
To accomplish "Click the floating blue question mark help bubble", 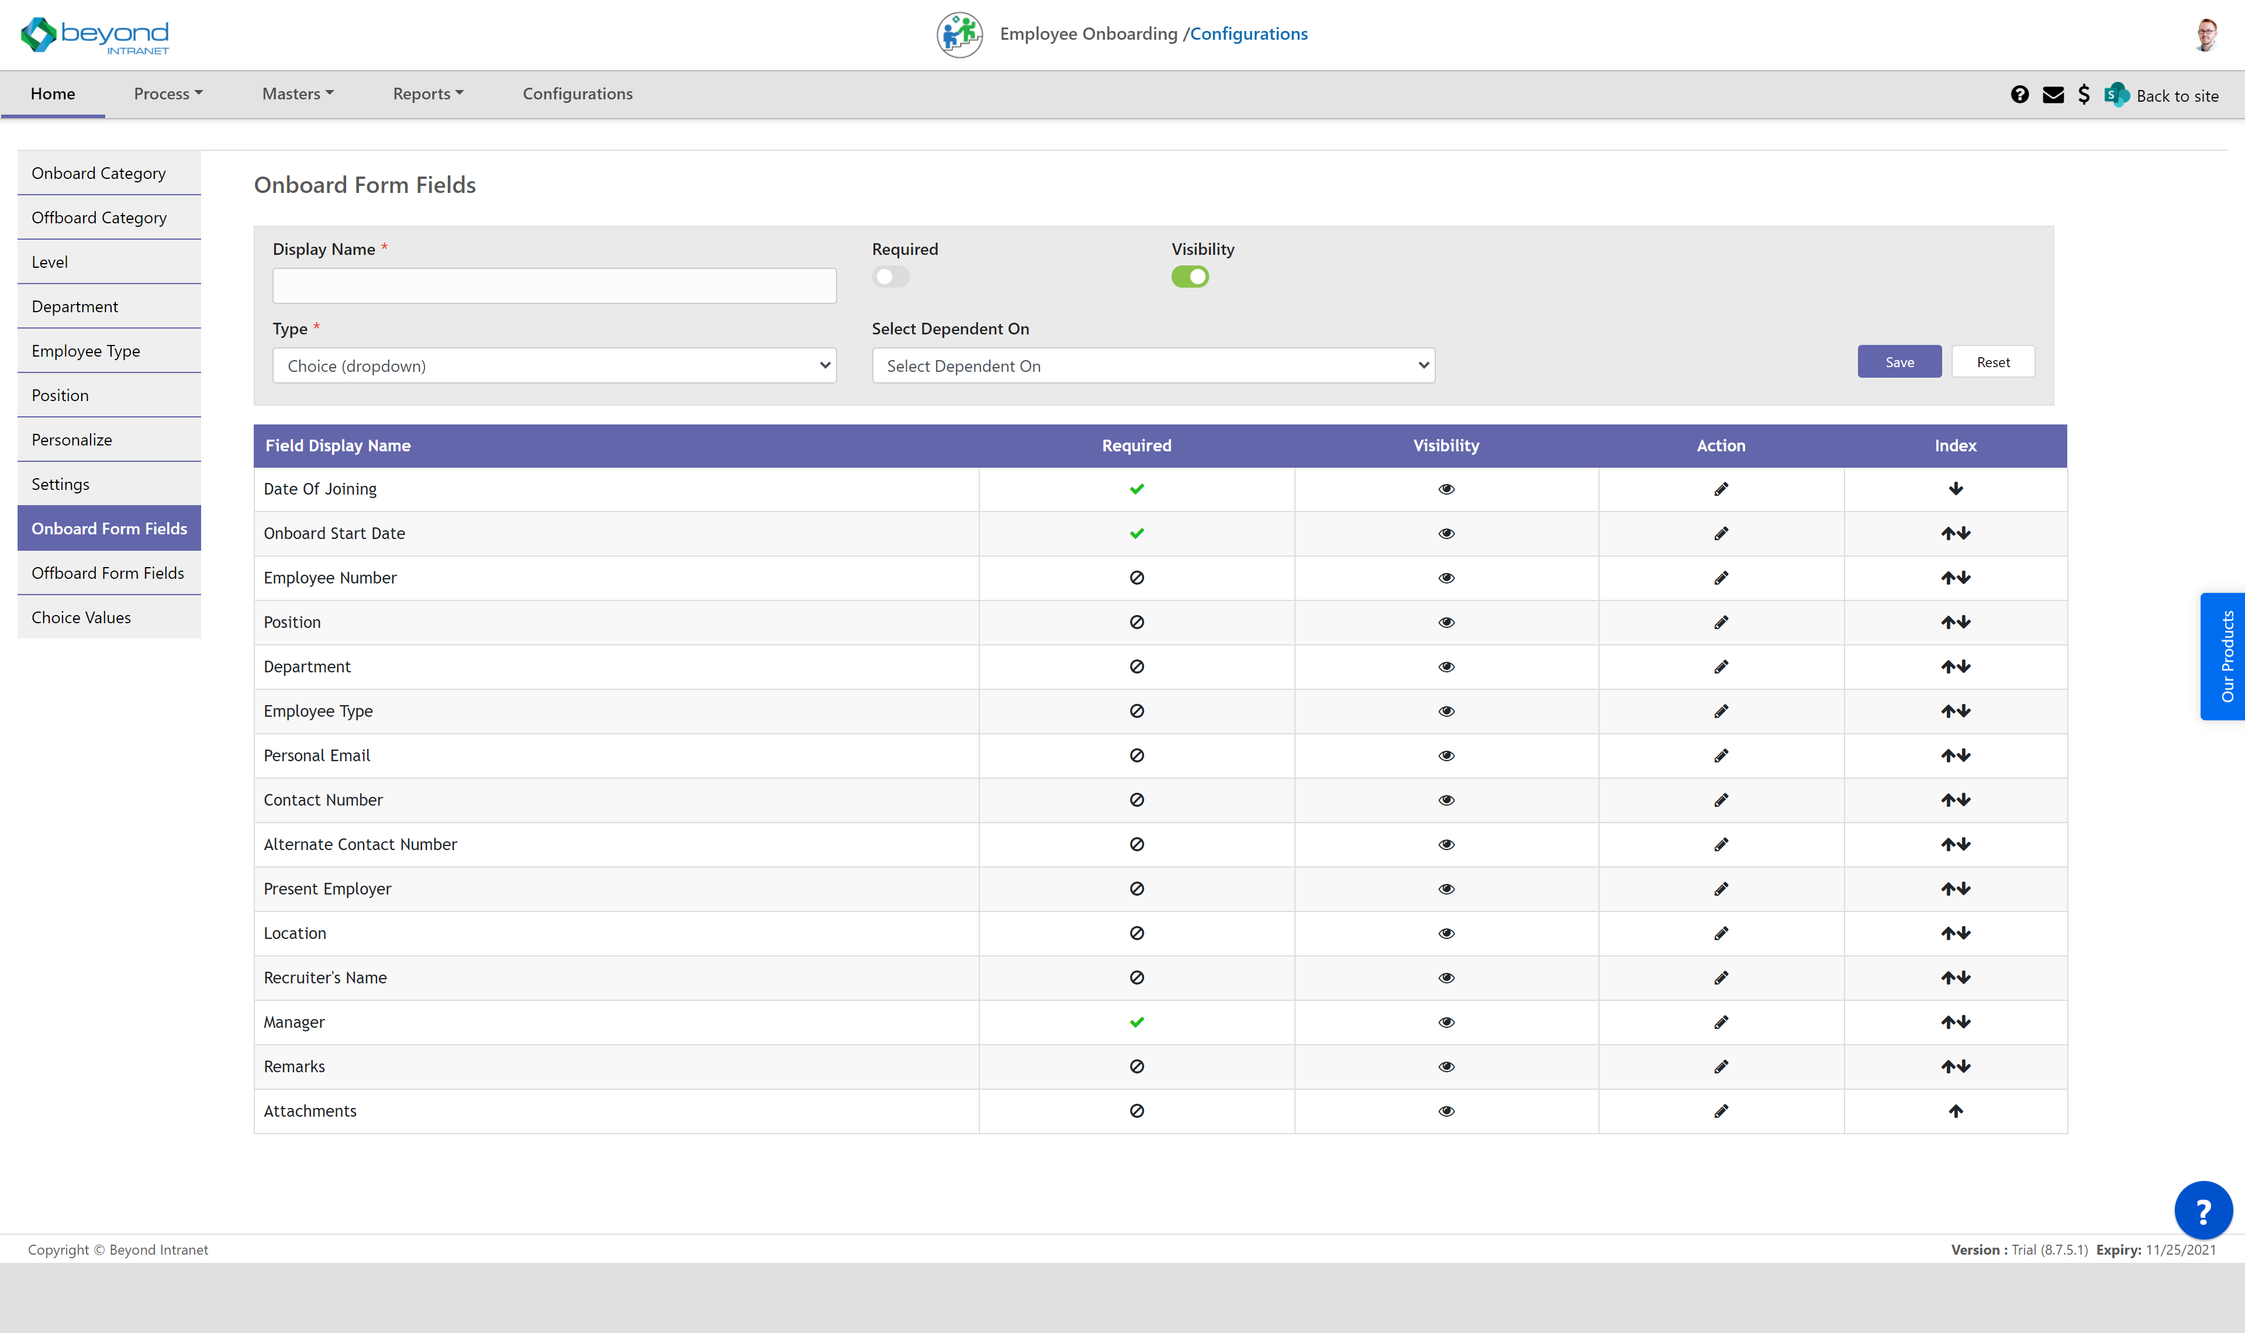I will [x=2203, y=1209].
